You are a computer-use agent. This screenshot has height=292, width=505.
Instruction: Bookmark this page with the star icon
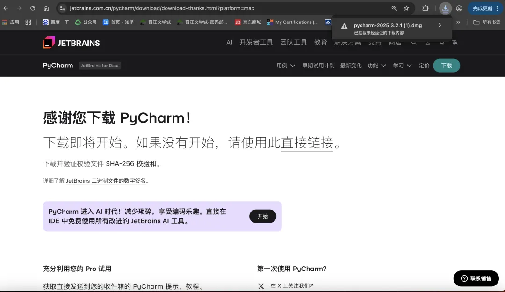(x=406, y=8)
